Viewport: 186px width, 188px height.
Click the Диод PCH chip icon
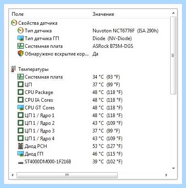(21, 146)
